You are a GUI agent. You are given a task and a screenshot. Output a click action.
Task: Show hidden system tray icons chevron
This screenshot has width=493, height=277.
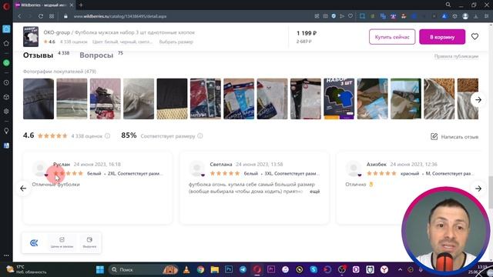400,269
